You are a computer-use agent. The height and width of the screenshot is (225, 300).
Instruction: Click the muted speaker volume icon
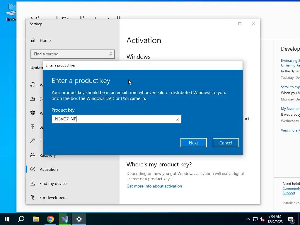click(262, 219)
